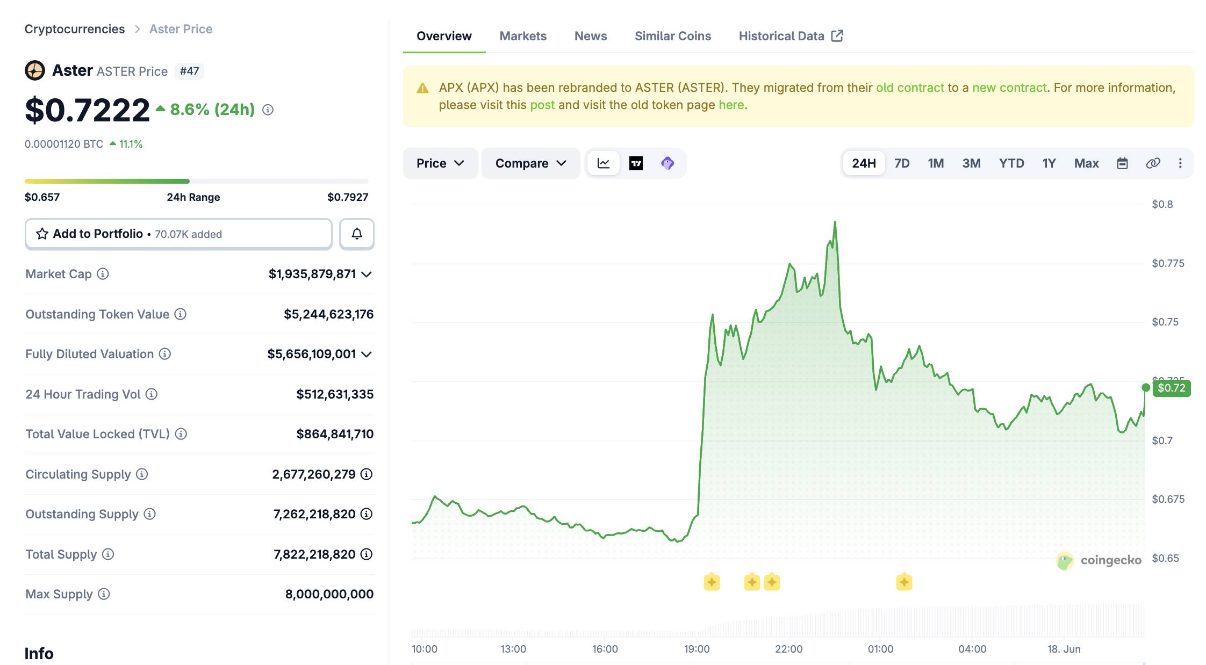This screenshot has width=1206, height=665.
Task: Switch to the purple gem chart icon
Action: 667,163
